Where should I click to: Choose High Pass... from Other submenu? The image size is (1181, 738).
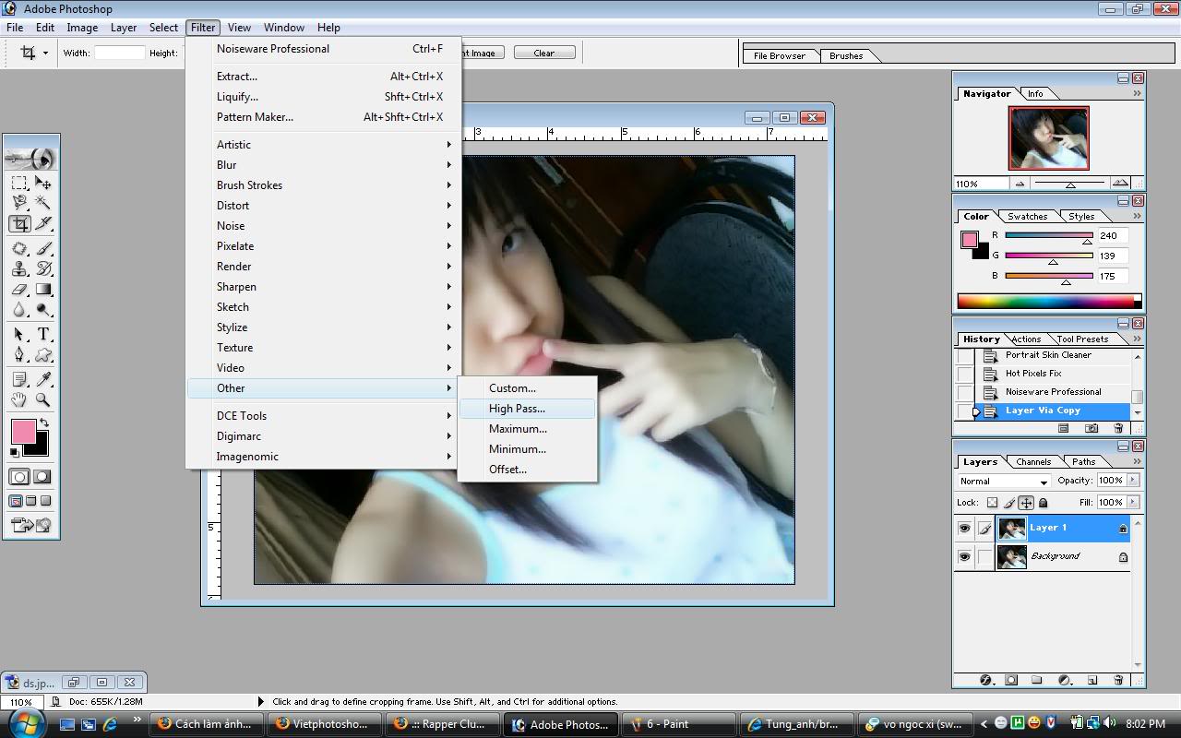[528, 409]
